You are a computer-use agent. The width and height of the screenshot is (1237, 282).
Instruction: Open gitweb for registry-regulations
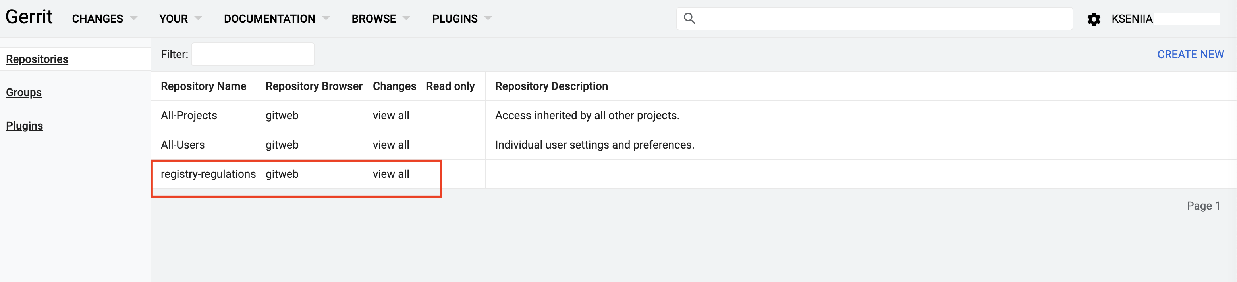pos(282,174)
